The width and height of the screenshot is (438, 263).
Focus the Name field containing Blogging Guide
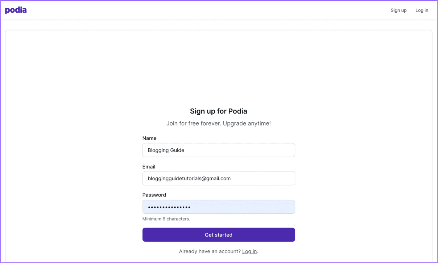(x=219, y=150)
